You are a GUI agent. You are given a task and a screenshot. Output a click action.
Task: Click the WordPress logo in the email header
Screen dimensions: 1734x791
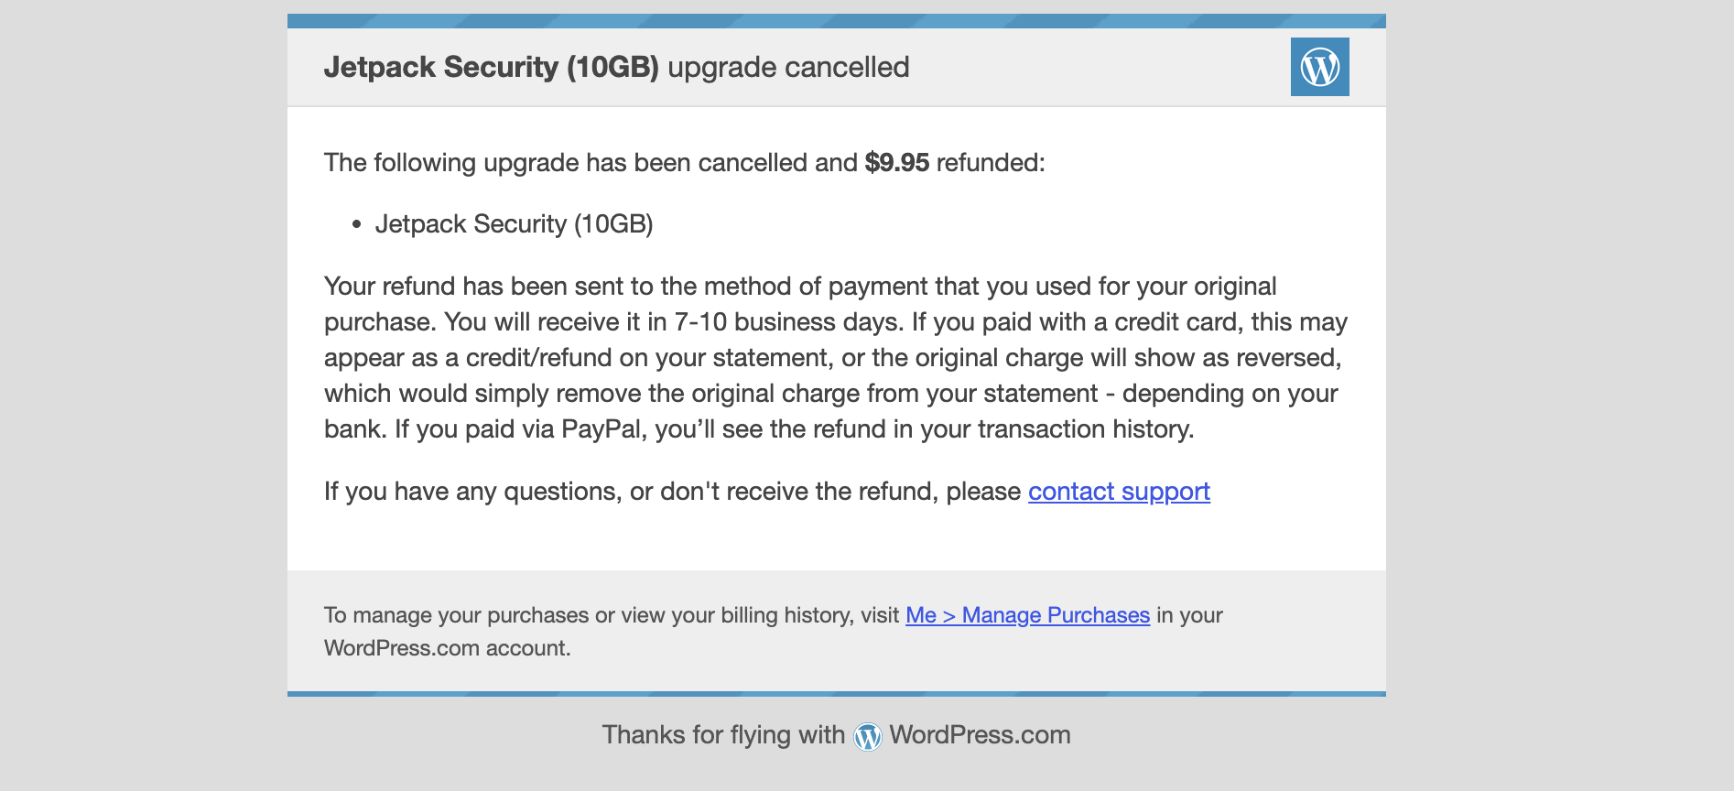pyautogui.click(x=1319, y=67)
